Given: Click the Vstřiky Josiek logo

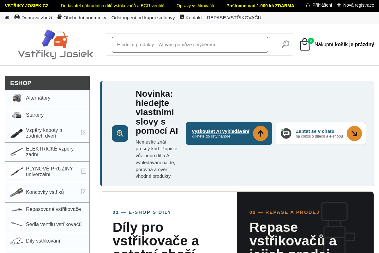Looking at the screenshot, I should [55, 44].
